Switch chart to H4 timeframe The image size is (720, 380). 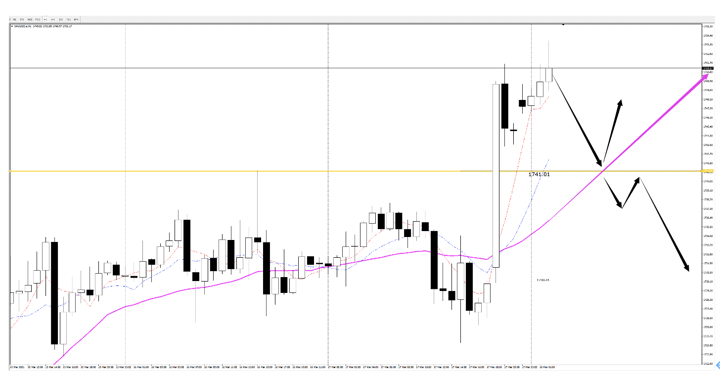click(x=53, y=19)
